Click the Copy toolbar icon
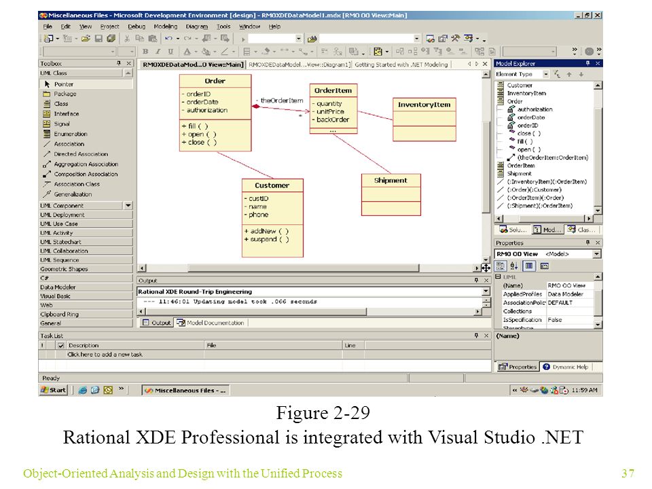652x489 pixels. coord(140,39)
